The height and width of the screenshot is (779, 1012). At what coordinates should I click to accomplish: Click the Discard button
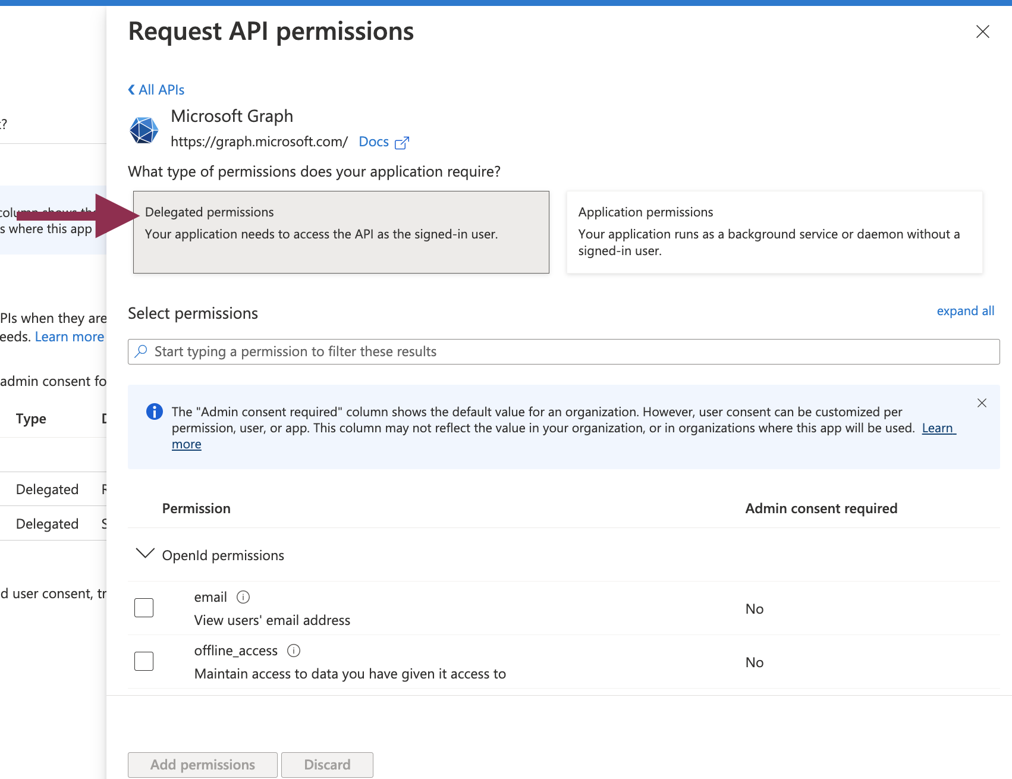coord(327,765)
